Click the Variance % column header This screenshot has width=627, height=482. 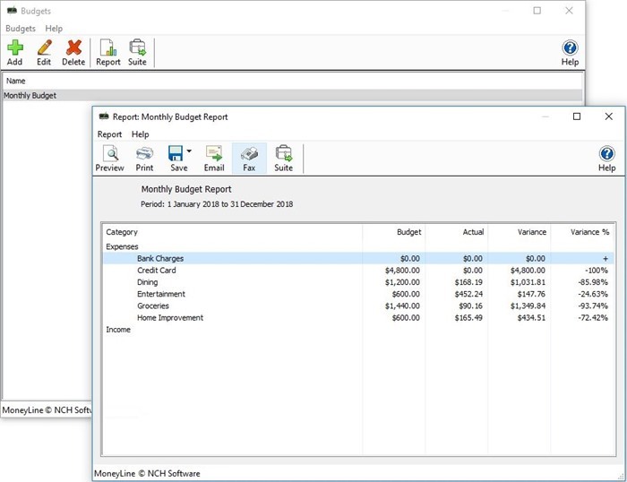click(x=589, y=232)
